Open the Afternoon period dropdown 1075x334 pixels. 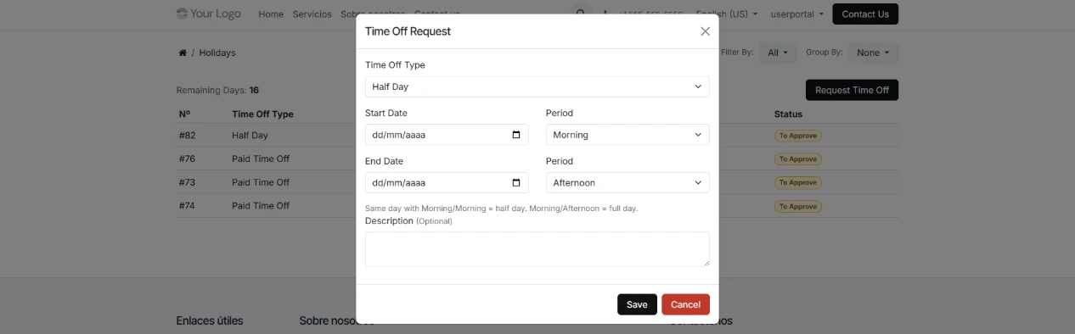pyautogui.click(x=628, y=183)
